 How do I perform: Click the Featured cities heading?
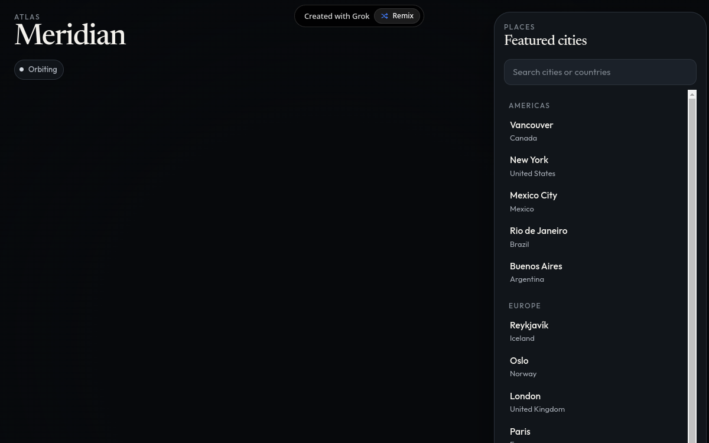click(x=545, y=41)
